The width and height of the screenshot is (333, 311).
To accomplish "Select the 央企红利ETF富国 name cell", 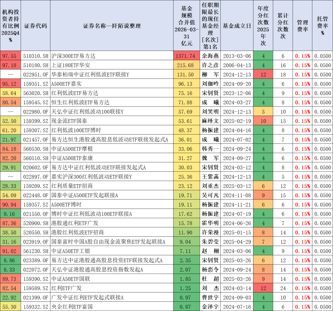I will pos(112,307).
